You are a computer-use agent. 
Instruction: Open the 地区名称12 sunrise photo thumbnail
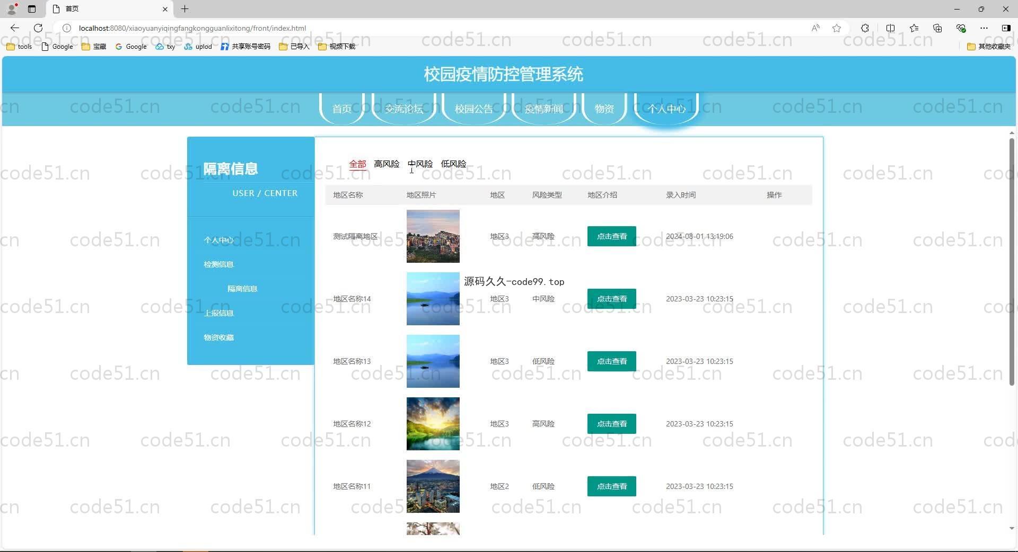[x=433, y=424]
